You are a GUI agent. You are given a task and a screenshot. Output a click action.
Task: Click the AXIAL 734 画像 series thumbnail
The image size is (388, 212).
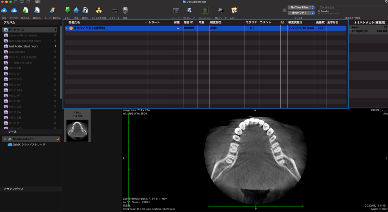pyautogui.click(x=77, y=126)
